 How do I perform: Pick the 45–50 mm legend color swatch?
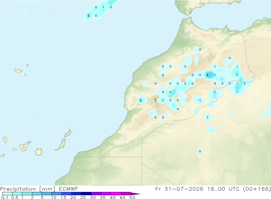click(x=126, y=194)
